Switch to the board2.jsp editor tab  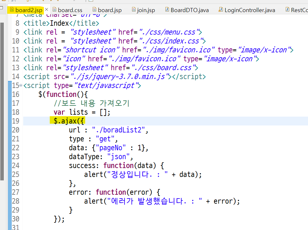point(26,10)
